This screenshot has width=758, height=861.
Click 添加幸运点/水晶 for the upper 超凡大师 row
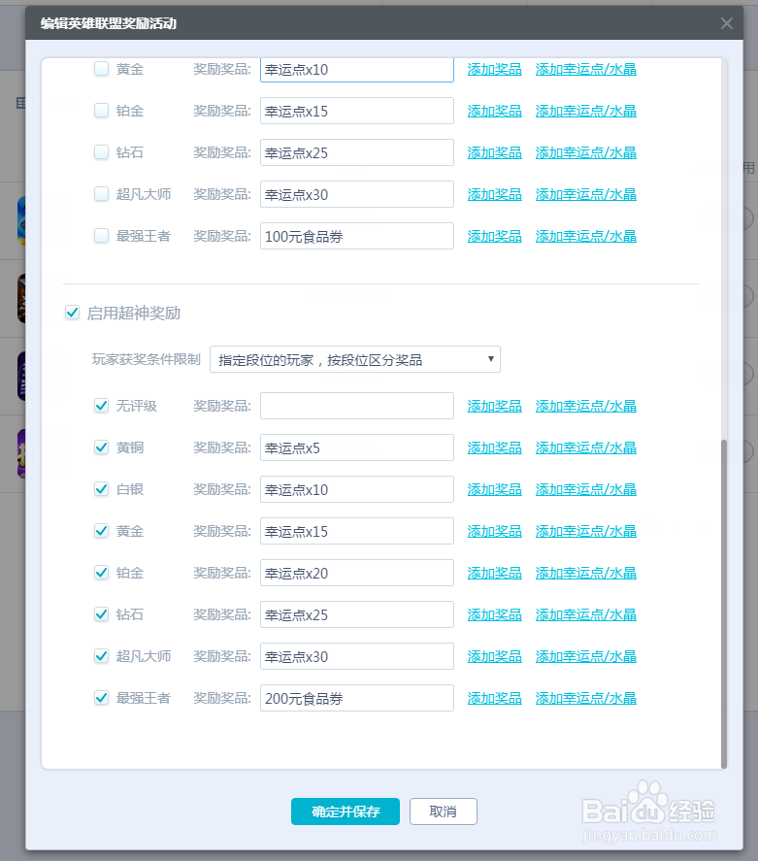tap(586, 194)
